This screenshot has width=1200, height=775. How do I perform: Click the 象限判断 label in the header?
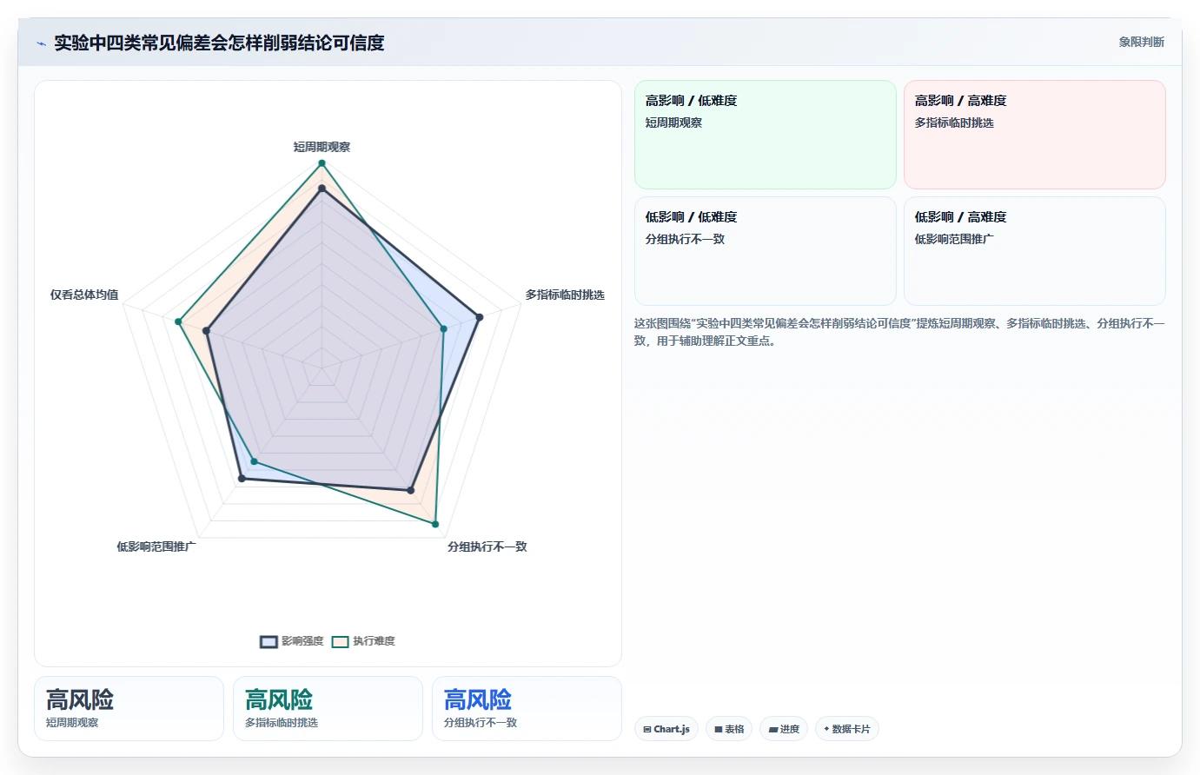1141,42
